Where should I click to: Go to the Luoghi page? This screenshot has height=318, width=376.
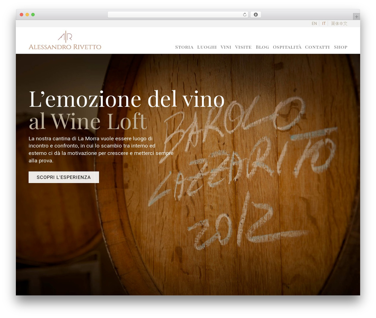pos(207,47)
